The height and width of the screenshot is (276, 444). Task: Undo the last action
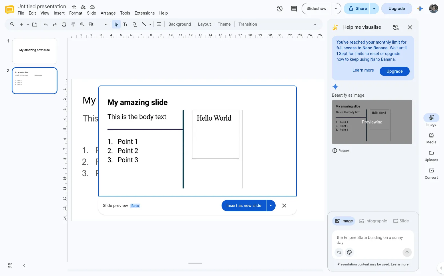coord(46,25)
